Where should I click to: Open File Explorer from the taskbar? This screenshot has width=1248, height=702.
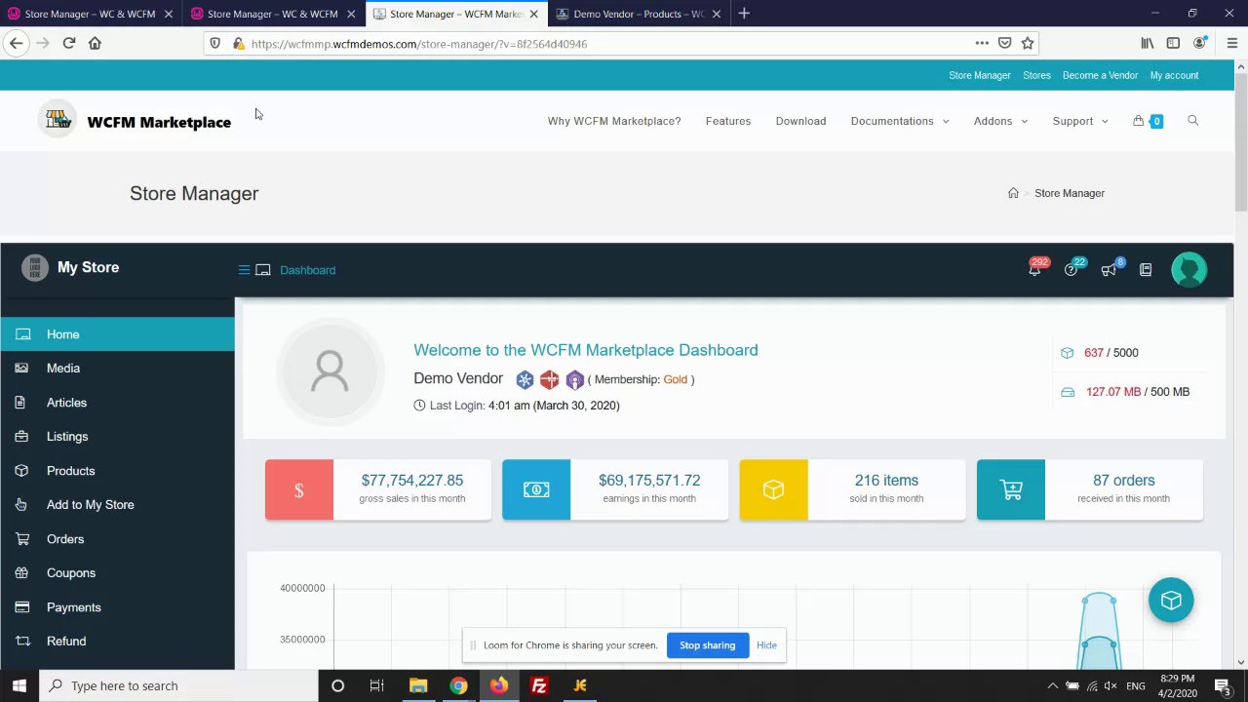click(x=417, y=685)
